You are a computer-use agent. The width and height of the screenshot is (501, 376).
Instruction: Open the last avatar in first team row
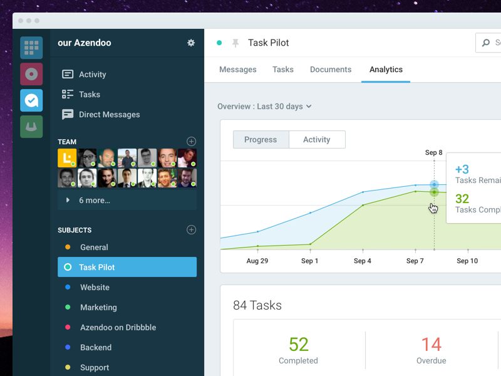(187, 158)
